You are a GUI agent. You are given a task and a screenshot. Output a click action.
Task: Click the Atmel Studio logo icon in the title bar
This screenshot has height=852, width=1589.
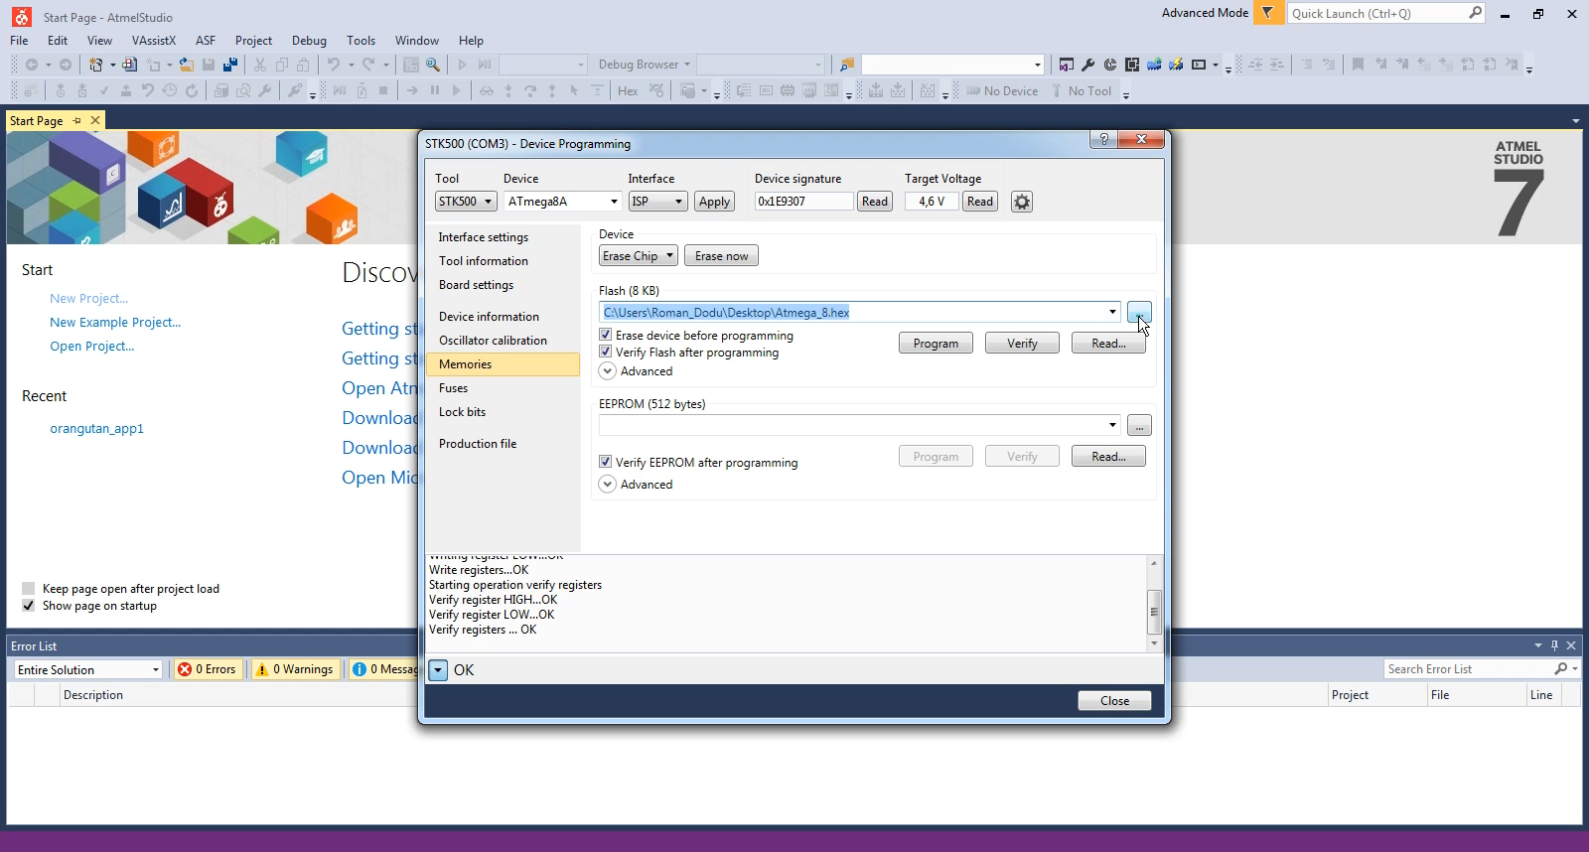pyautogui.click(x=22, y=17)
